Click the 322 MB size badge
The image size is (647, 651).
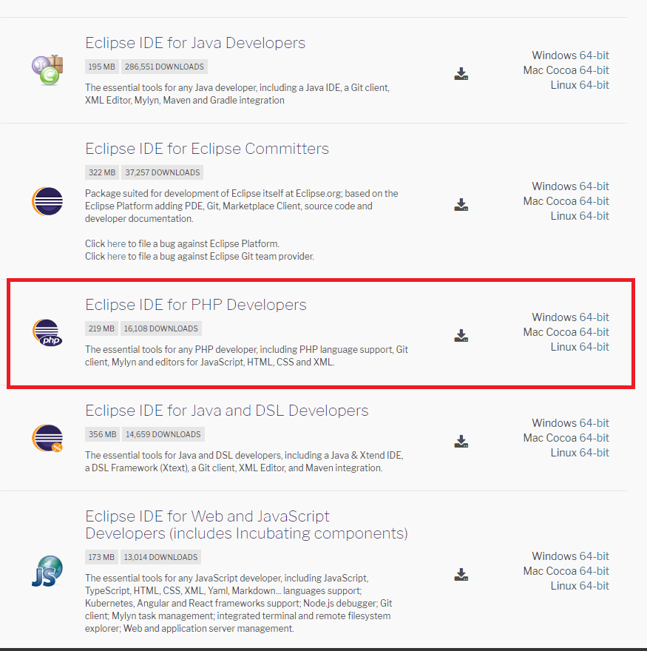(x=102, y=172)
